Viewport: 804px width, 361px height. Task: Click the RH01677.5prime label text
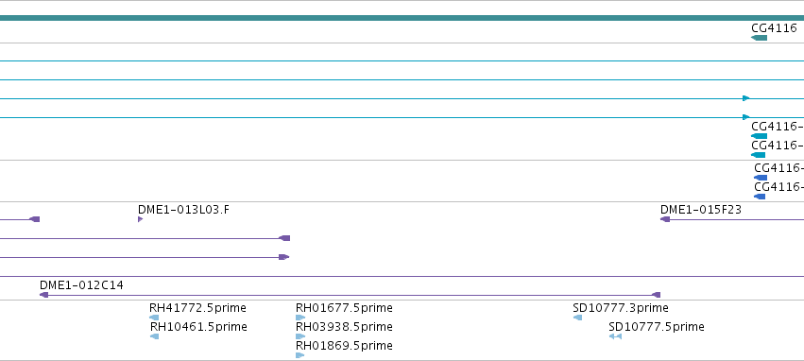(344, 308)
